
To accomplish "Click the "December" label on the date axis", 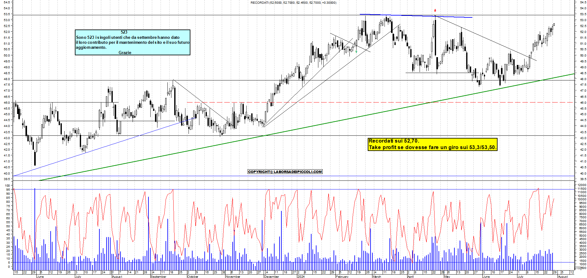I will [272, 276].
